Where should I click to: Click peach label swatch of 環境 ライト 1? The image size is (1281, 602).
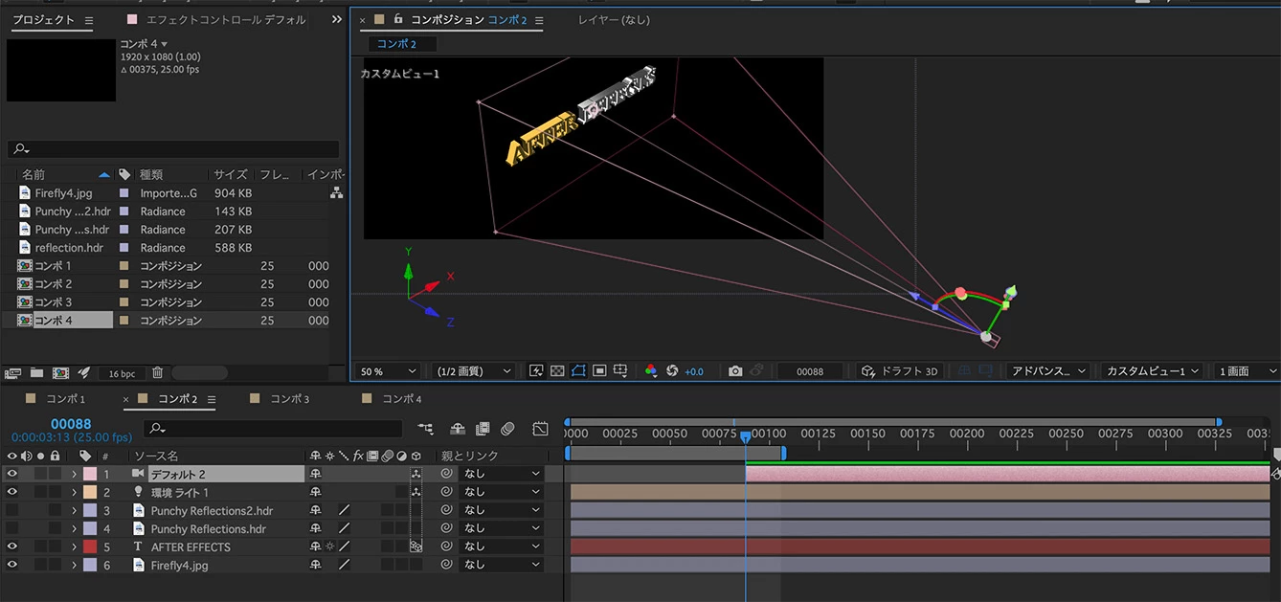coord(90,492)
